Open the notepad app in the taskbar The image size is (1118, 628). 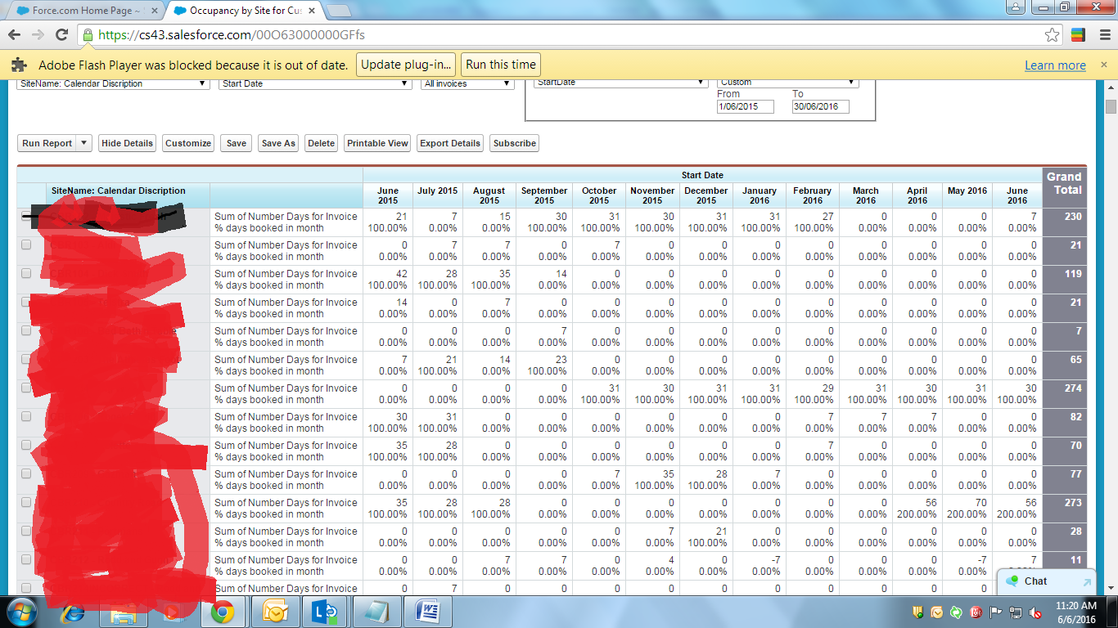click(x=376, y=612)
